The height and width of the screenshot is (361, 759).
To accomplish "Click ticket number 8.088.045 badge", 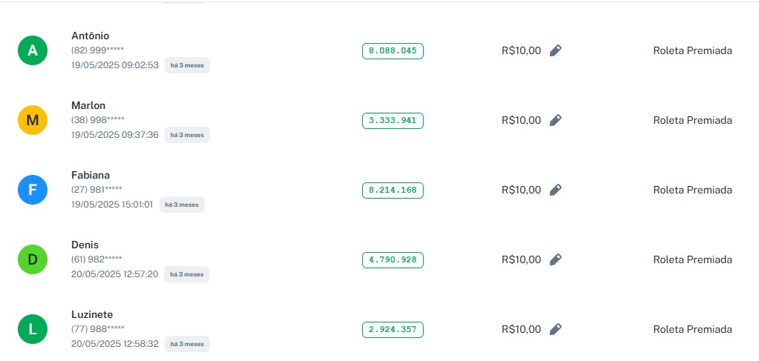I will (392, 51).
